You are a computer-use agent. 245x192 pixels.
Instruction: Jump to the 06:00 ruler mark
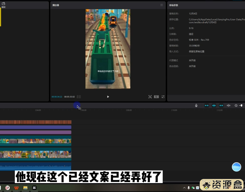pyautogui.click(x=84, y=110)
